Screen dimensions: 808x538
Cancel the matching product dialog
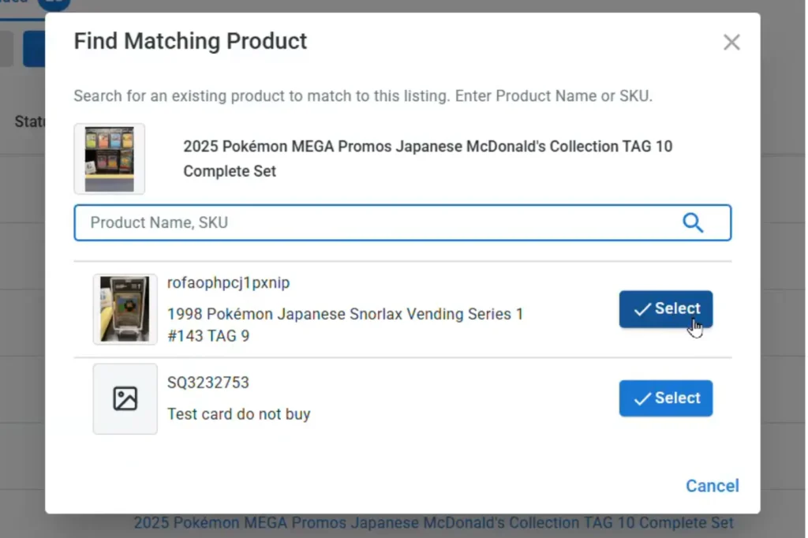(713, 485)
